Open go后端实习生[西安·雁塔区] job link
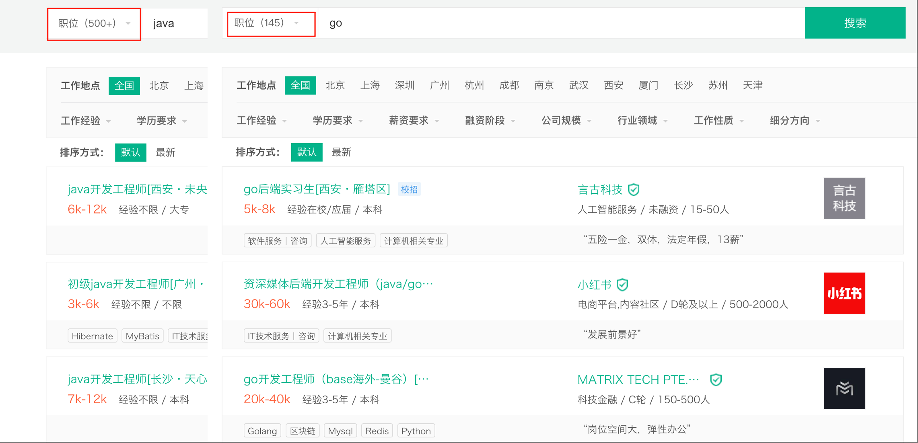918x443 pixels. pyautogui.click(x=317, y=189)
